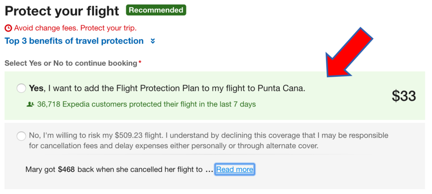Click the Avoid change fees warning text
The width and height of the screenshot is (432, 194).
pyautogui.click(x=76, y=28)
